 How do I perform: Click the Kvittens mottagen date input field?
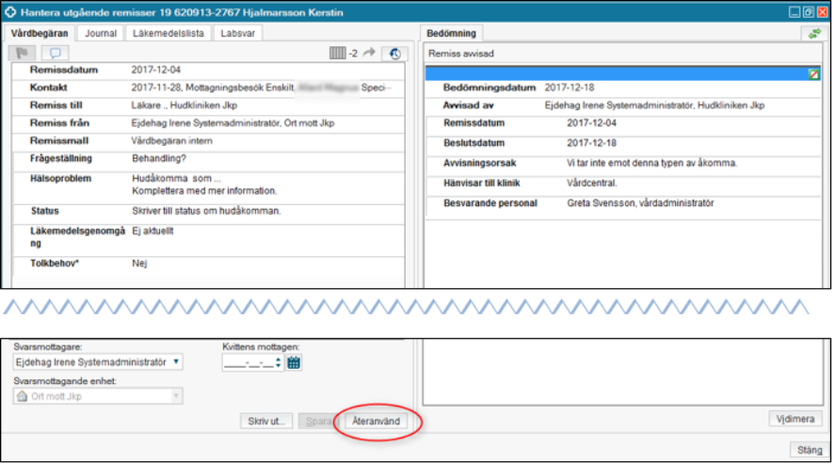[x=248, y=361]
